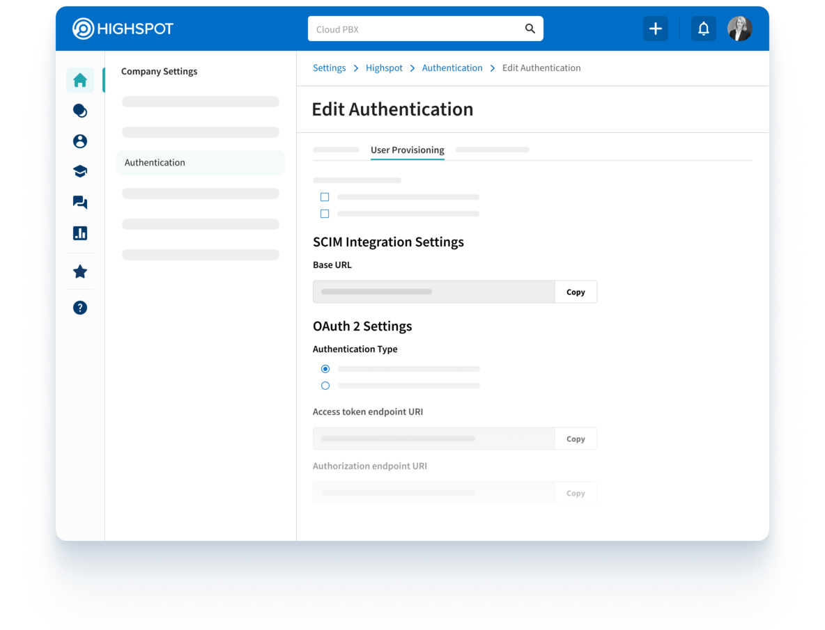Click the Company Settings heading
Image resolution: width=825 pixels, height=630 pixels.
[159, 72]
